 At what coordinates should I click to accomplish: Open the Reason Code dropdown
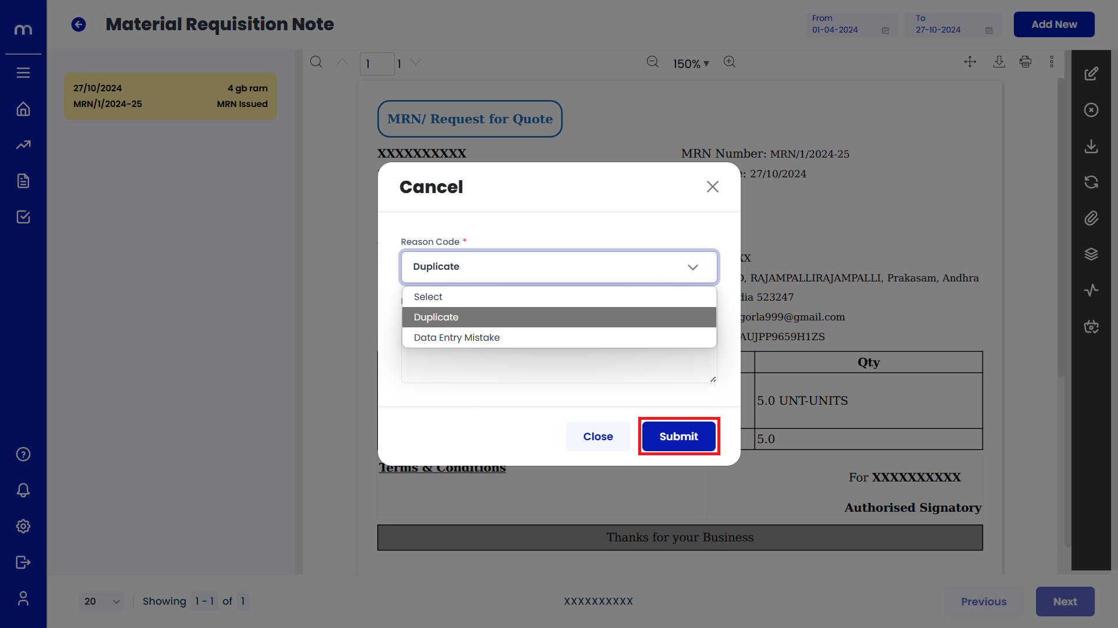559,267
